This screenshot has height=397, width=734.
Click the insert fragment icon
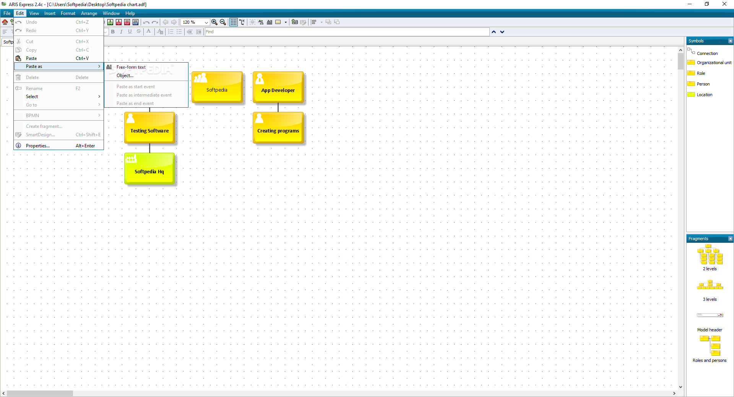[x=295, y=22]
